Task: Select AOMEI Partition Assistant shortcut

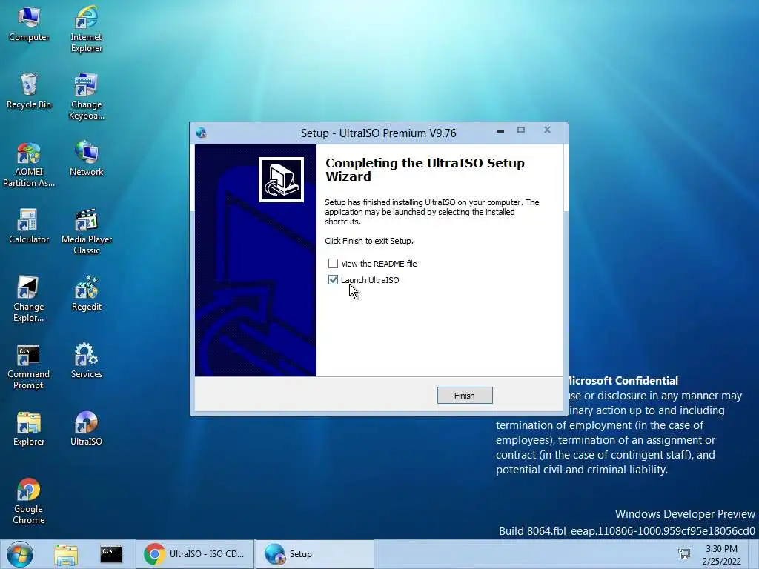Action: [29, 164]
